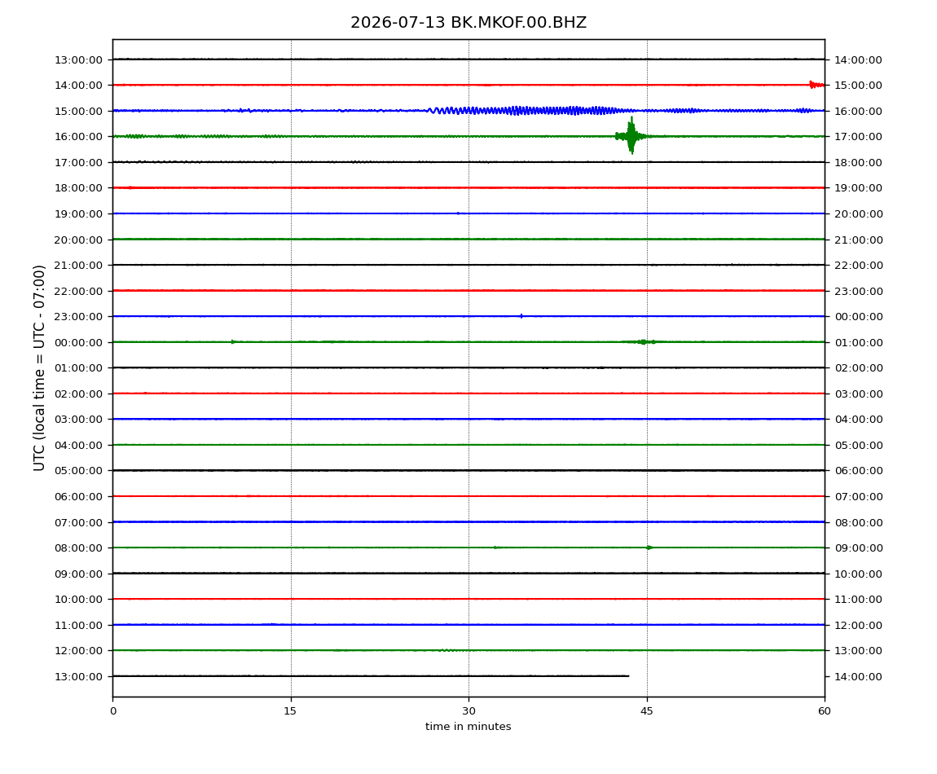
Task: Click the left-side 12:00:00 trace label
Action: click(78, 651)
